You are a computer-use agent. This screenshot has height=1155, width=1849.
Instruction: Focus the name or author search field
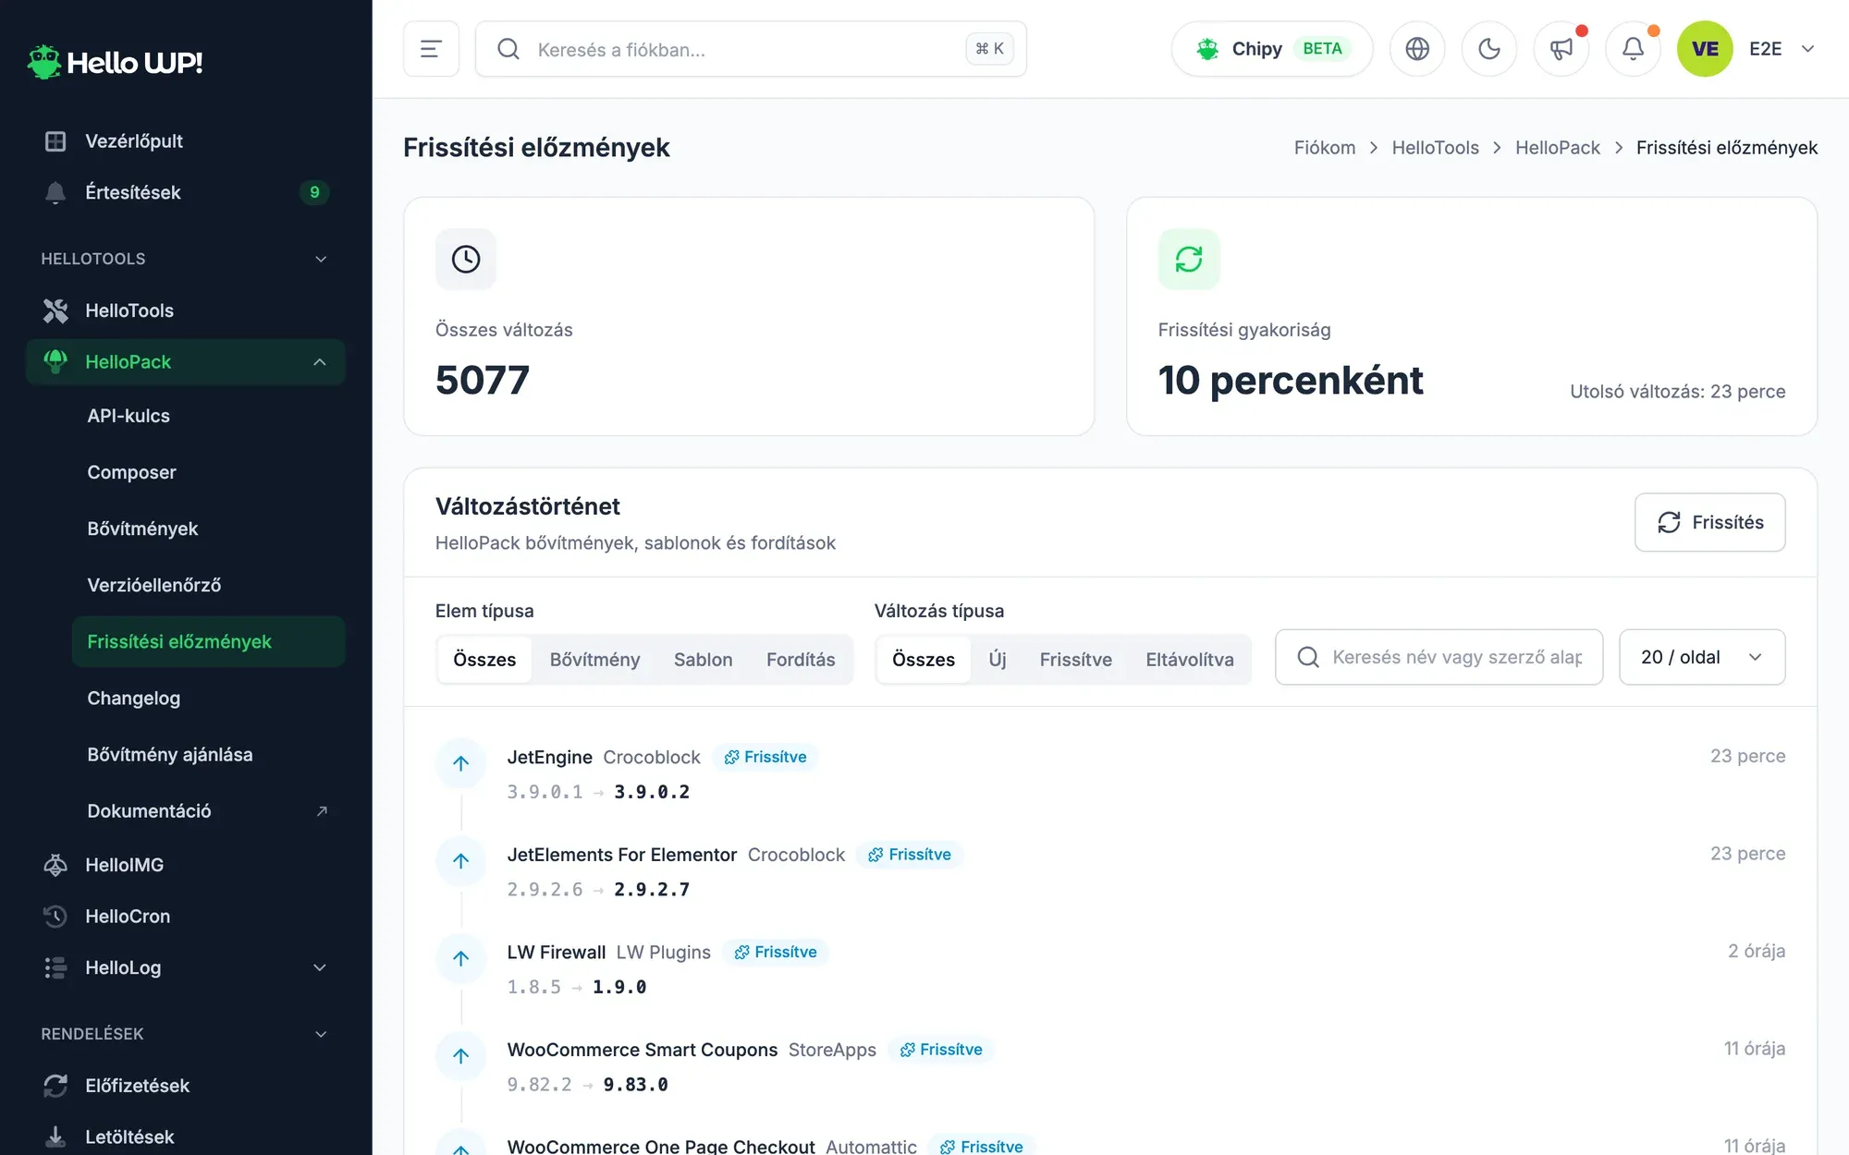pyautogui.click(x=1439, y=657)
